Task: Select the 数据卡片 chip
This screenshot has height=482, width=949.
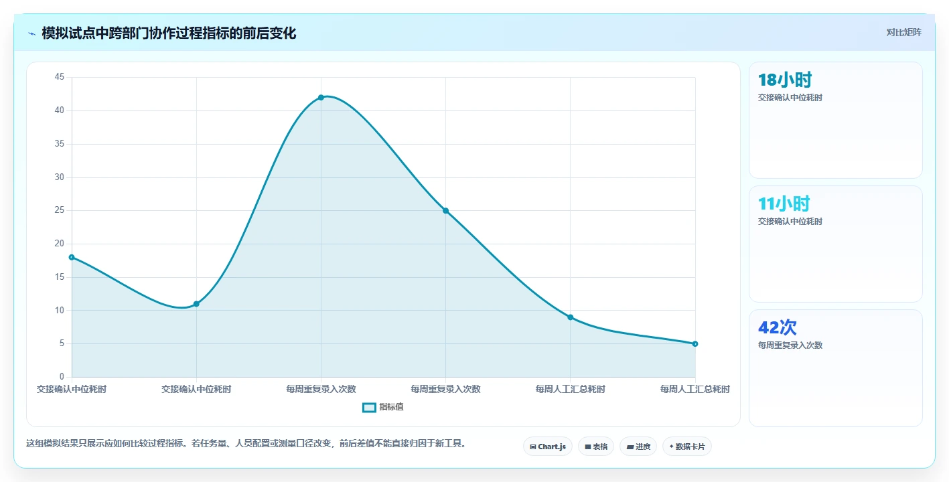Action: [687, 447]
